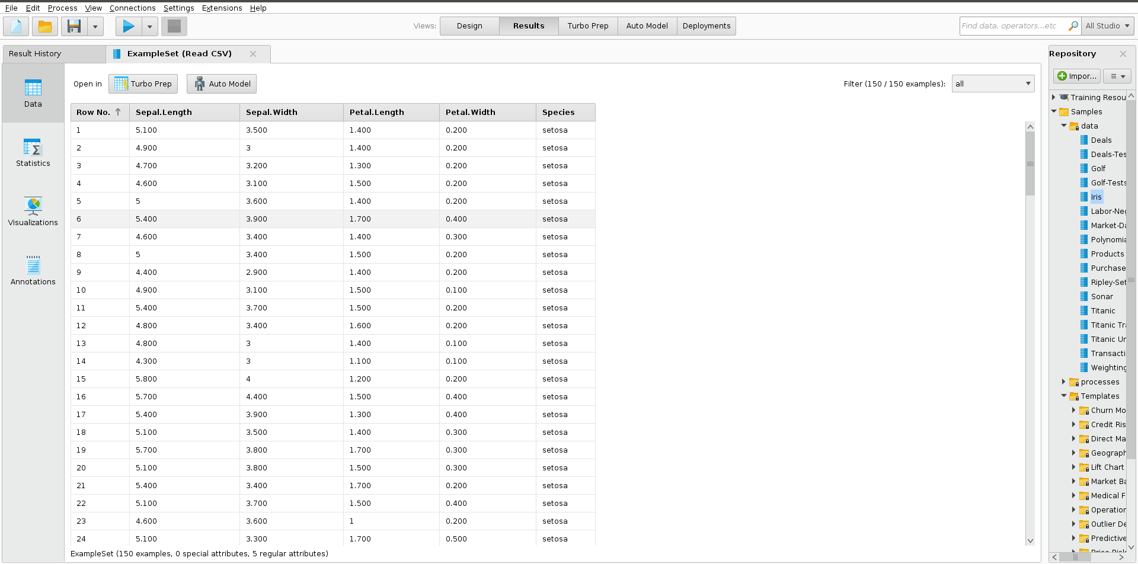Open a process with folder icon
Screen dimensions: 1138x564
click(x=44, y=26)
